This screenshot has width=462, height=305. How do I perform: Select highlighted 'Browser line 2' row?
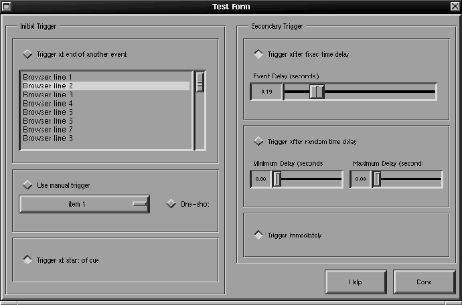pyautogui.click(x=106, y=86)
